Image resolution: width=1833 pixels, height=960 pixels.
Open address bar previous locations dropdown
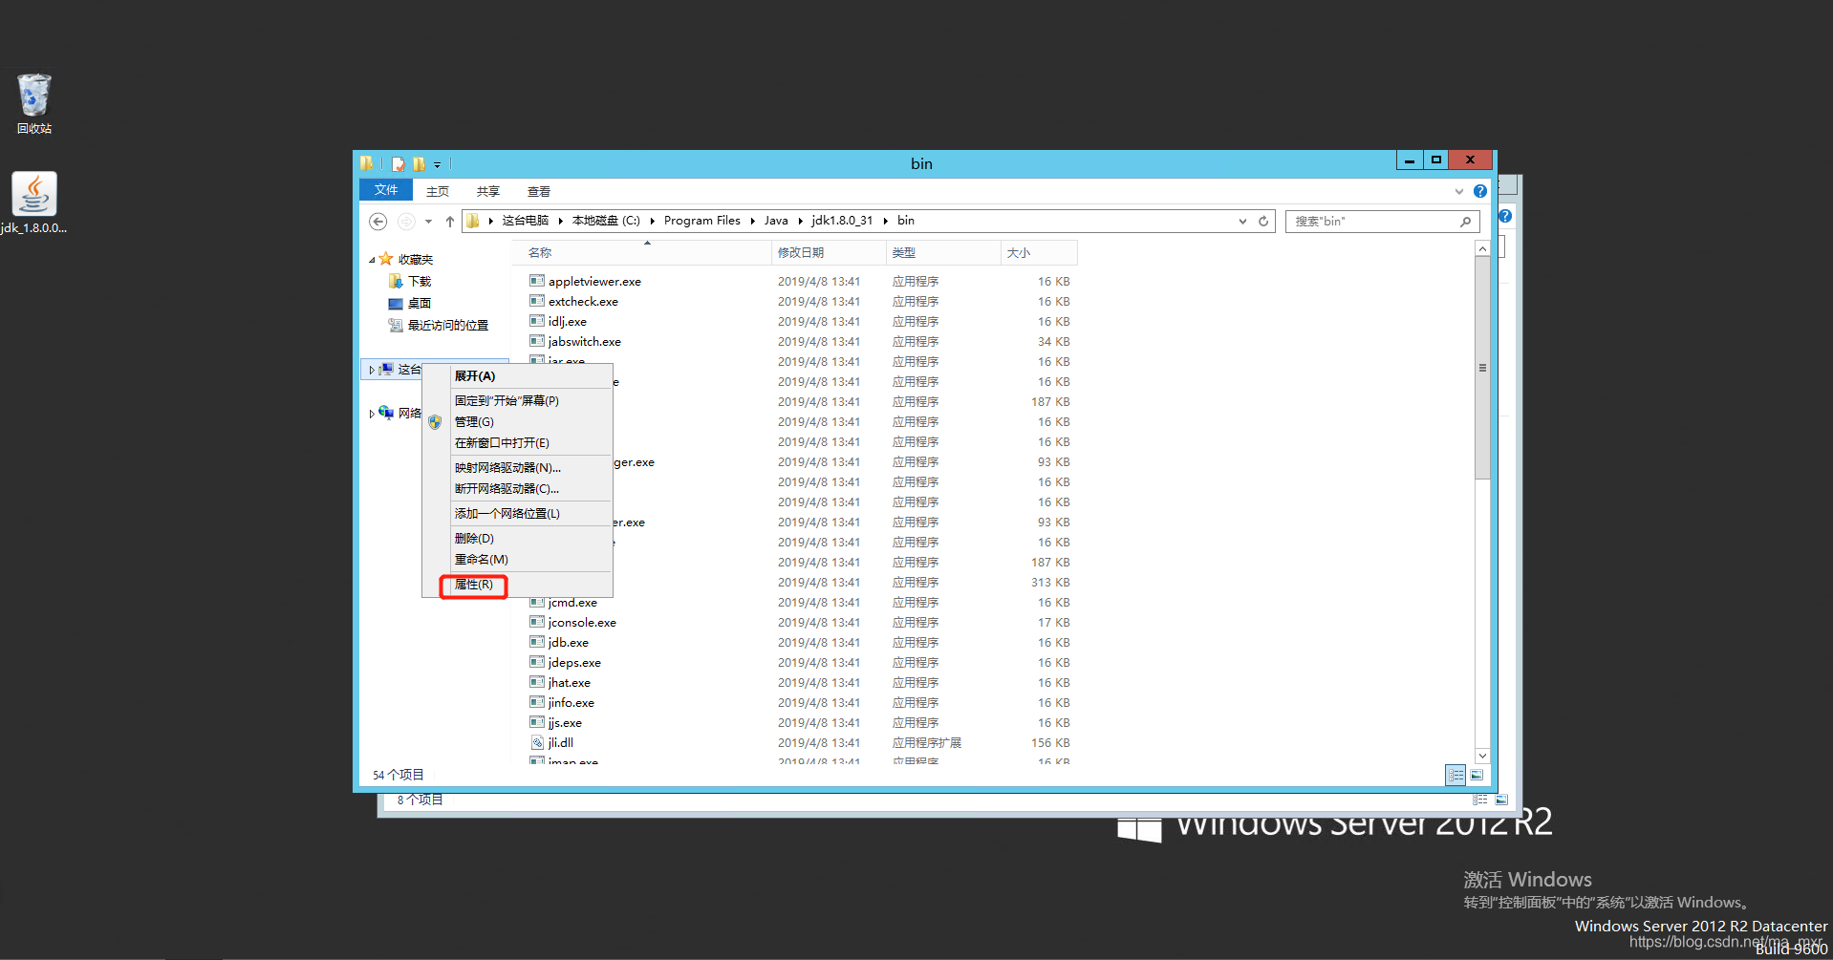(1242, 221)
